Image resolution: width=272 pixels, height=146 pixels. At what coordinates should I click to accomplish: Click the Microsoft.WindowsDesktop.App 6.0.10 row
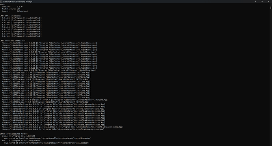pyautogui.click(x=54, y=120)
